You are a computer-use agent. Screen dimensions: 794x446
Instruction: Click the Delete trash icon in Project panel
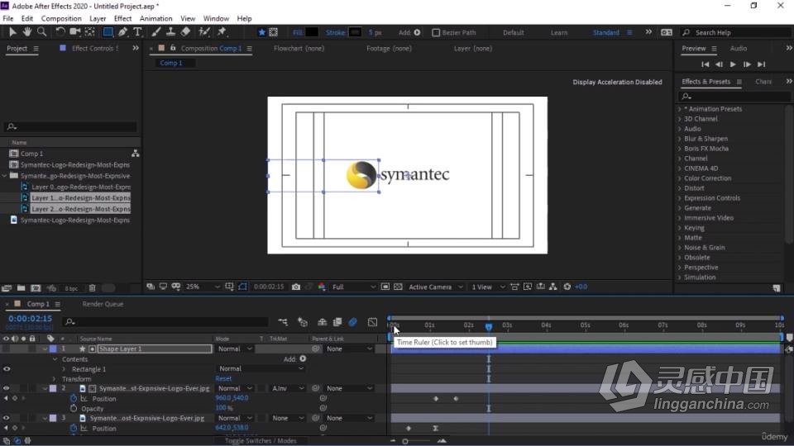coord(92,288)
